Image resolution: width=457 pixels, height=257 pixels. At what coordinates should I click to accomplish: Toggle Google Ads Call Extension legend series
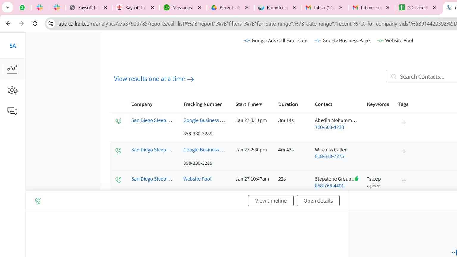[x=275, y=41]
